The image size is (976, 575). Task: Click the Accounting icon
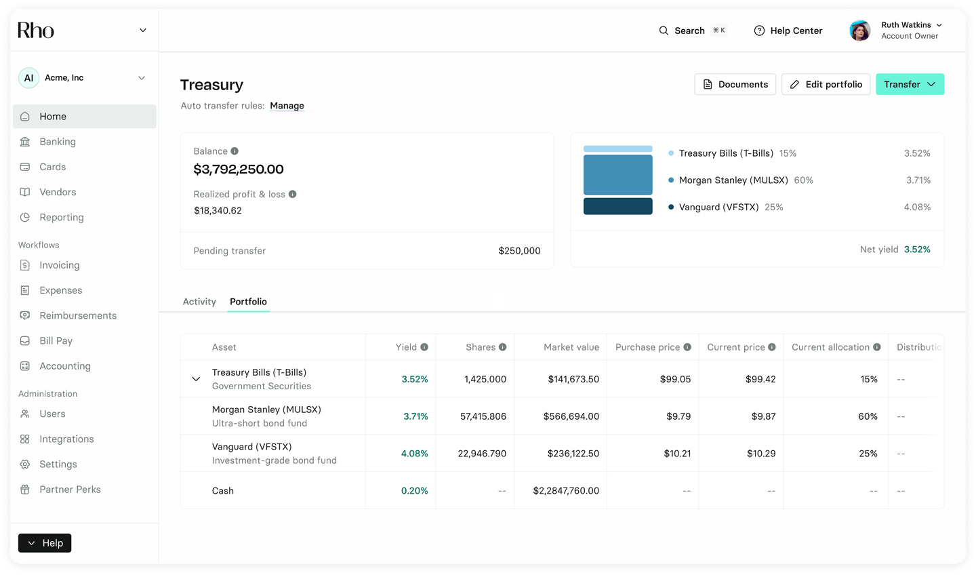click(x=25, y=366)
